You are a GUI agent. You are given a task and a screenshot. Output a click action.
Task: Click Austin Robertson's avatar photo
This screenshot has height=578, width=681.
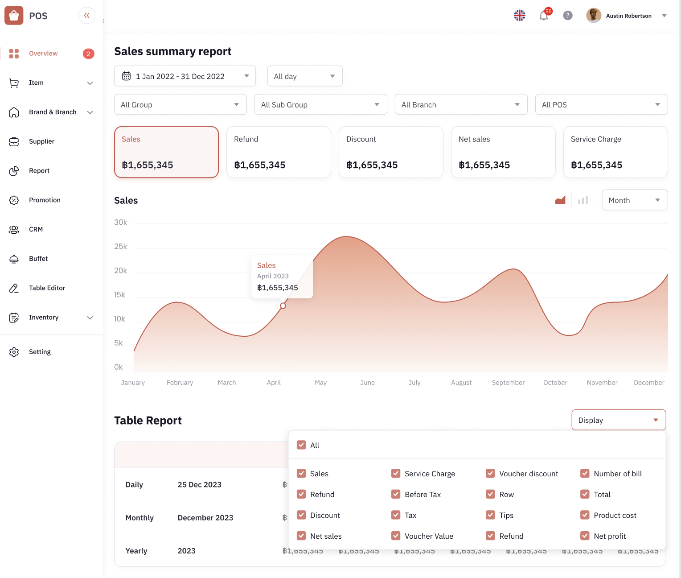pos(594,16)
